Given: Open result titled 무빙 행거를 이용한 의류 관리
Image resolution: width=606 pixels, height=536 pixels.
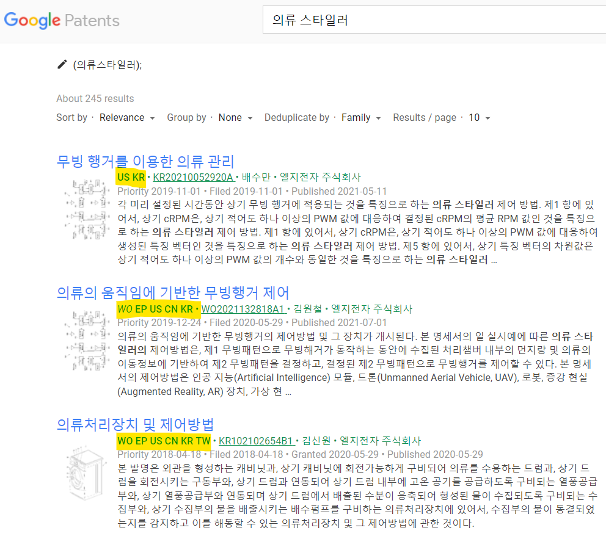Looking at the screenshot, I should point(145,161).
